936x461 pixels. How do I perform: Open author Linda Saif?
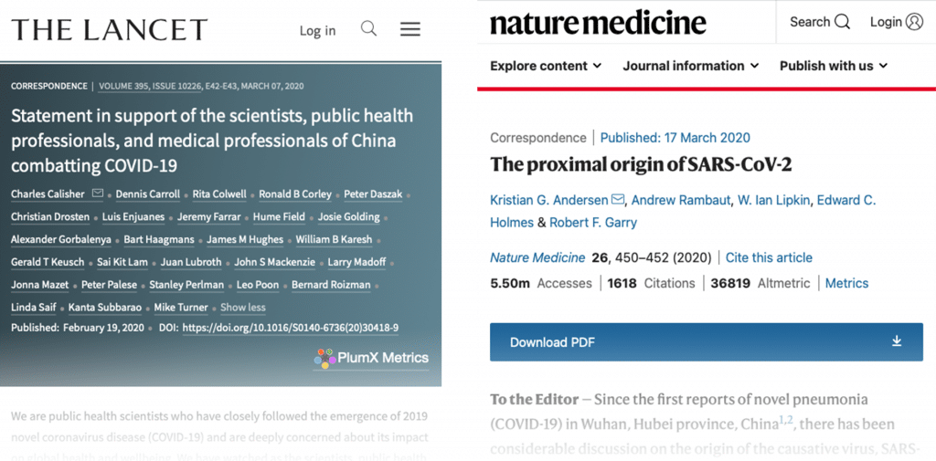point(33,307)
